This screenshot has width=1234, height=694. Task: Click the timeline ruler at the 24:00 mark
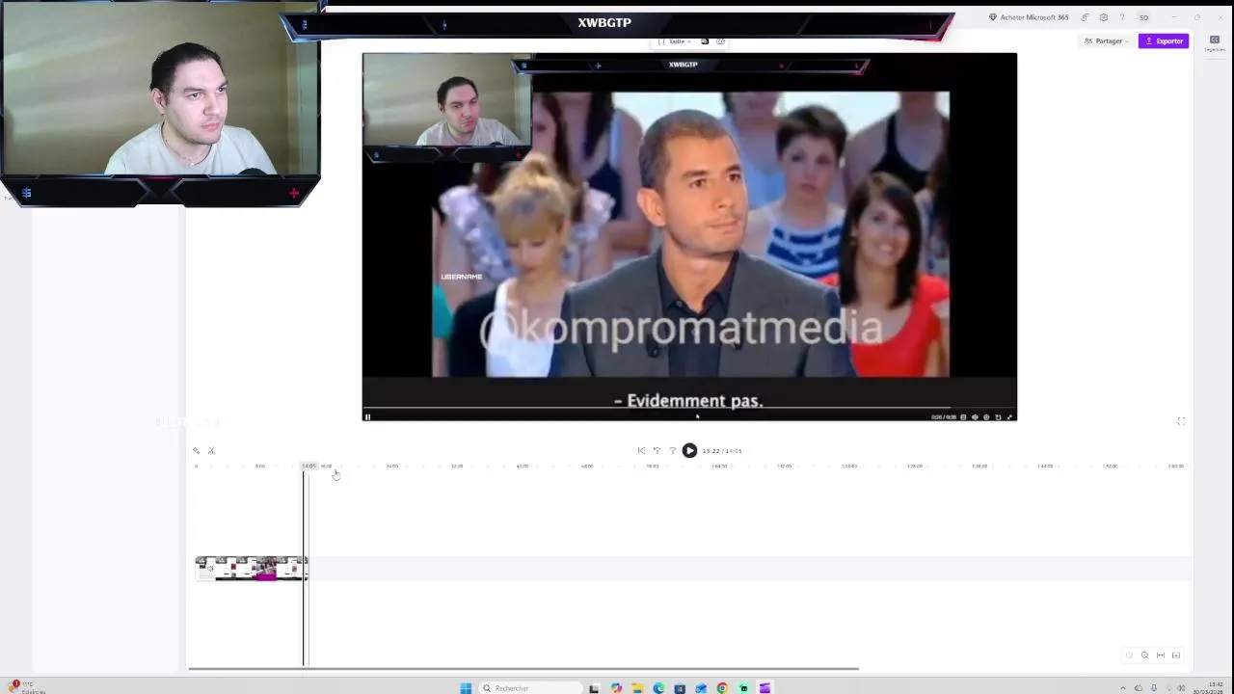point(391,467)
